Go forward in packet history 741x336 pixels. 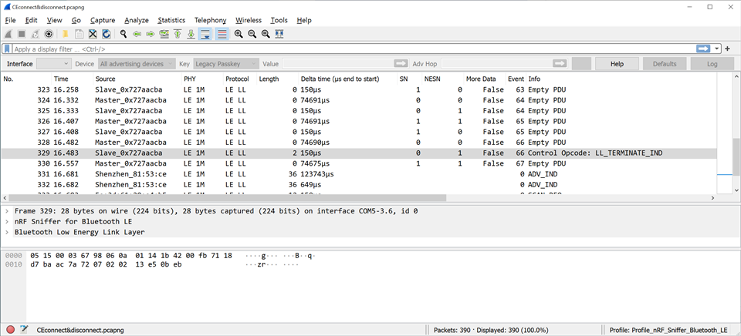[x=151, y=34]
